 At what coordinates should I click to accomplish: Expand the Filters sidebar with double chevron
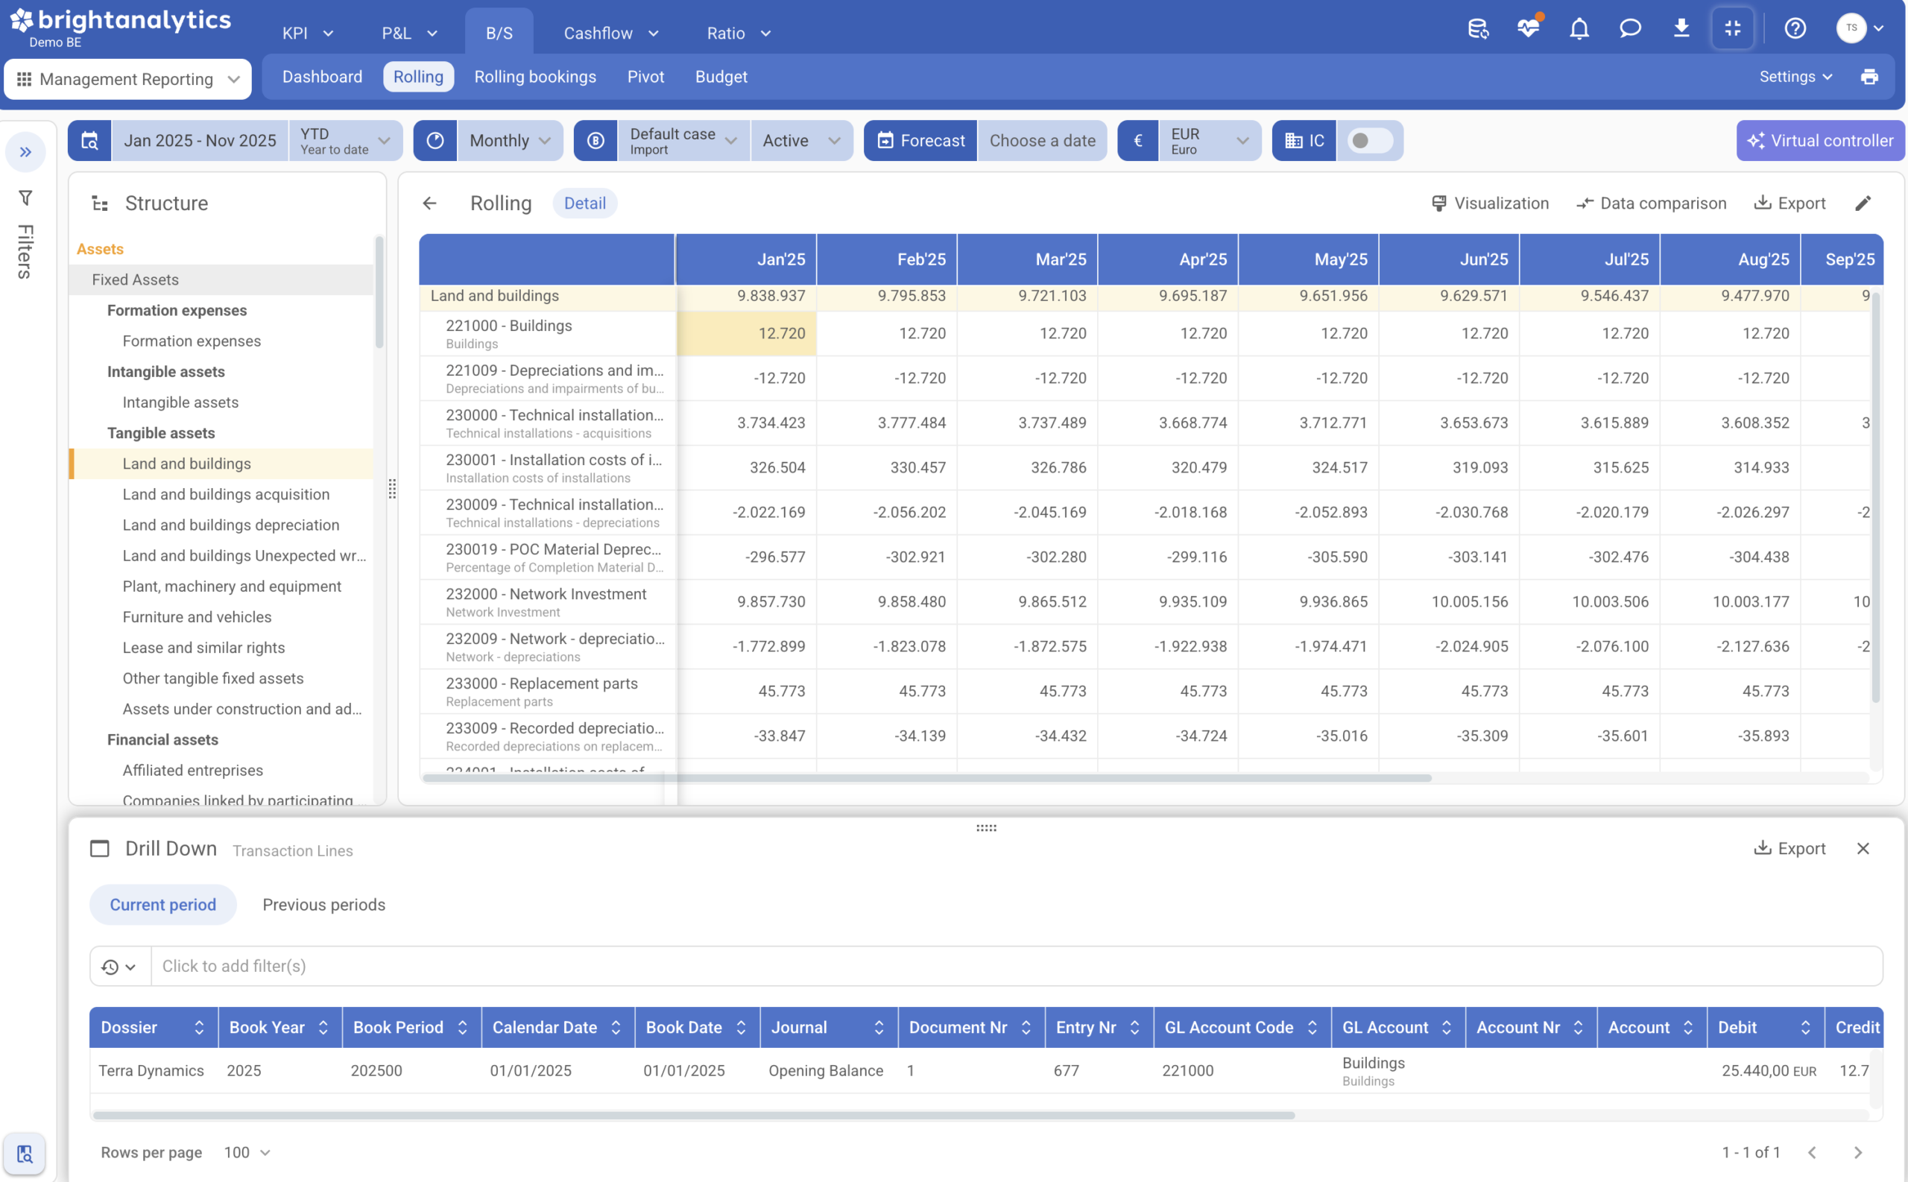(x=26, y=151)
